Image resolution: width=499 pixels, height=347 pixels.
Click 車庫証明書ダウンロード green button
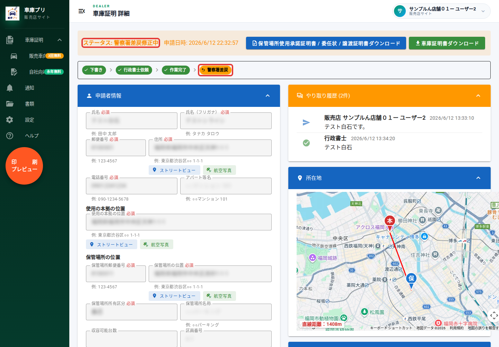447,43
